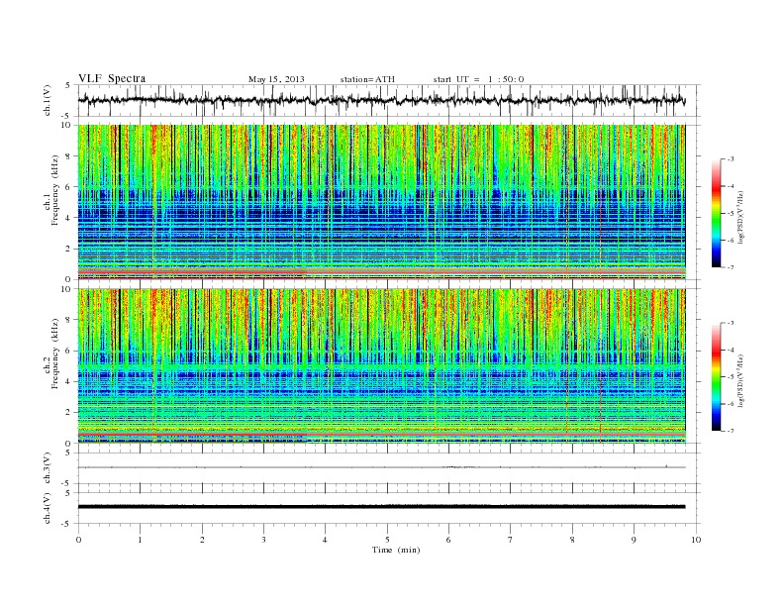Click the "-7" label on ch.2 colorbar
The height and width of the screenshot is (606, 784).
(731, 431)
